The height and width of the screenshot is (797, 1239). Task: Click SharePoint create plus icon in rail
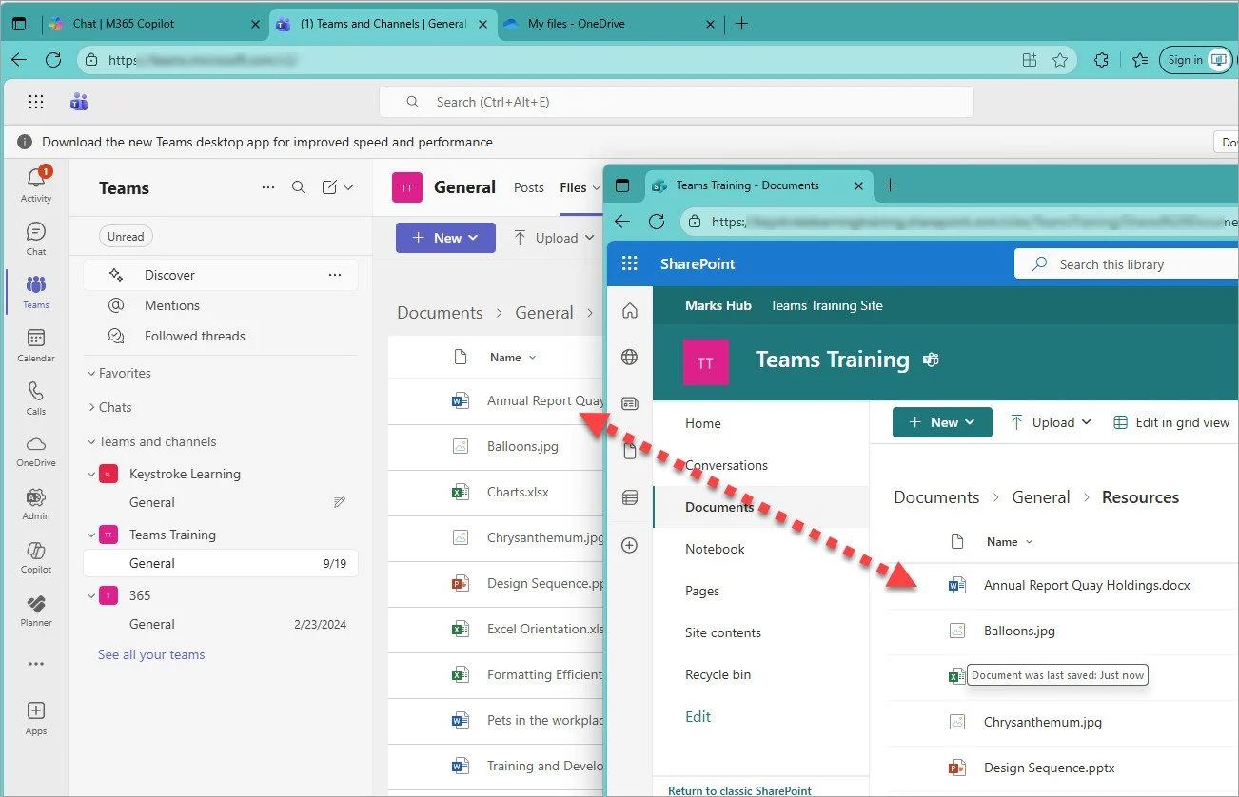coord(629,546)
